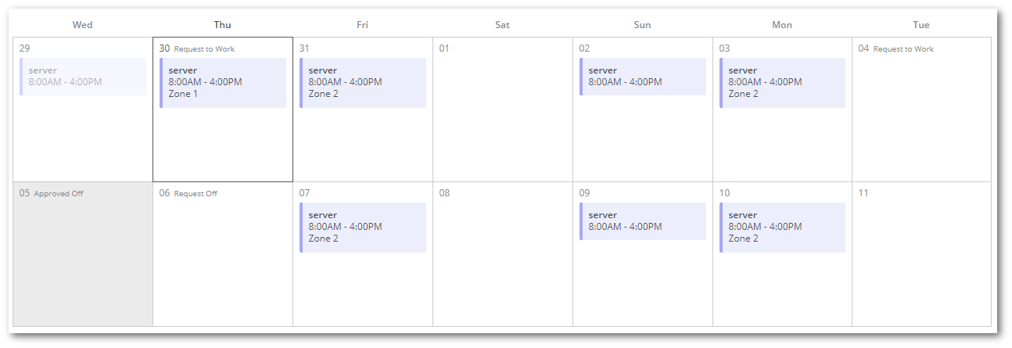Click the Approved Off label on day 05
1012x348 pixels.
pos(59,194)
